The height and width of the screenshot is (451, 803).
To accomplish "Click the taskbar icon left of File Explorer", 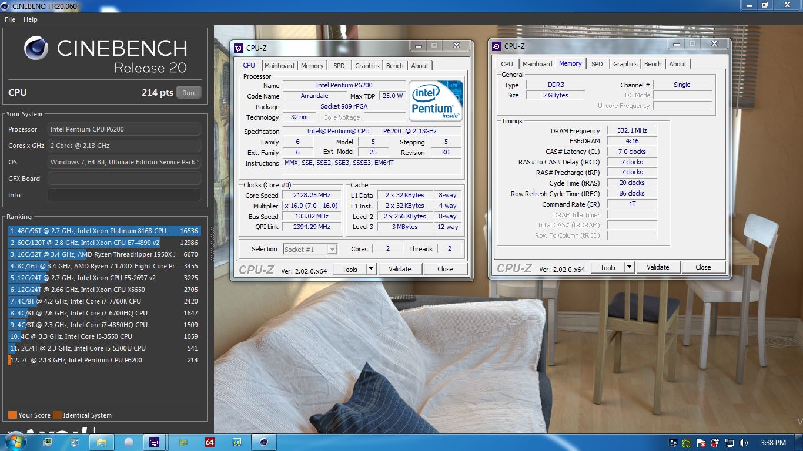I will (x=74, y=442).
